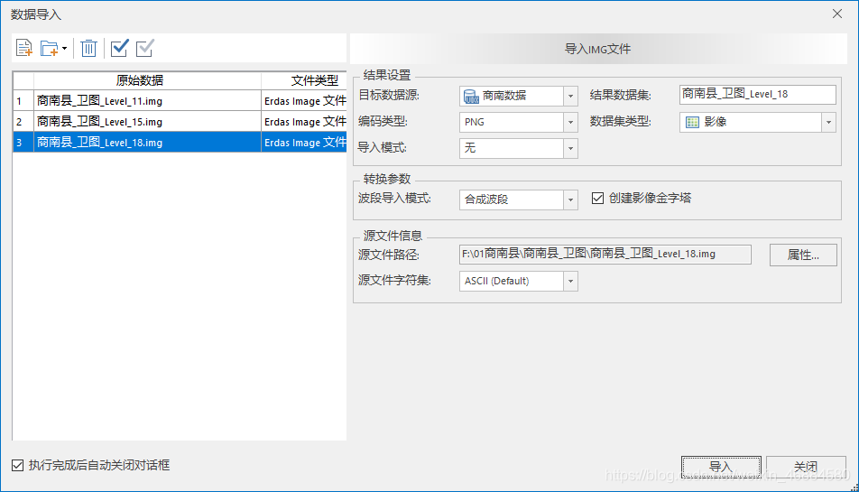Open the 目标数据源 dropdown
859x492 pixels.
570,96
